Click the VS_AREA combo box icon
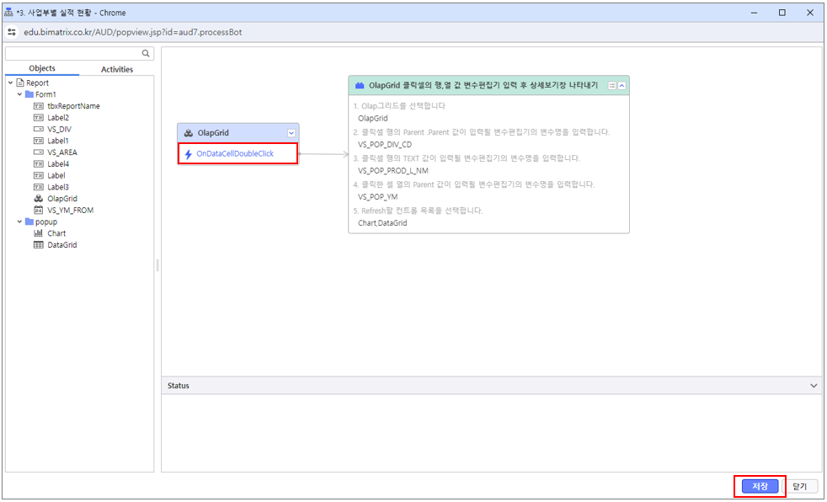Viewport: 827px width, 502px height. tap(38, 152)
